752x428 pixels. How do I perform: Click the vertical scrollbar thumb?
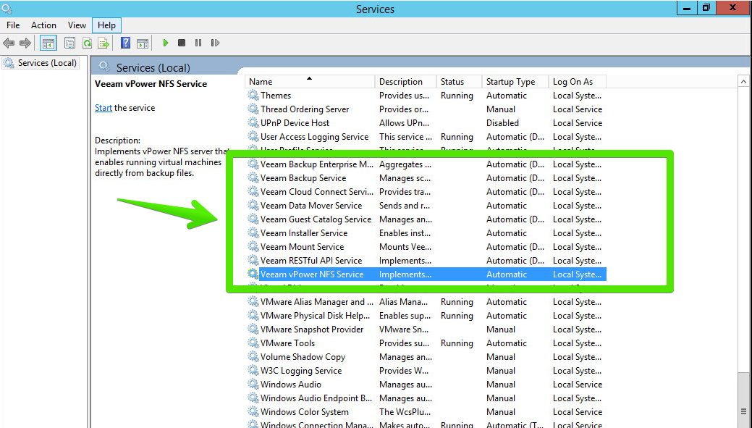(x=743, y=400)
